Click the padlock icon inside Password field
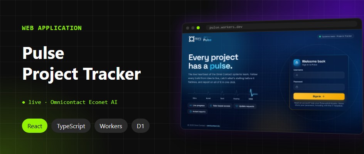 coord(297,87)
